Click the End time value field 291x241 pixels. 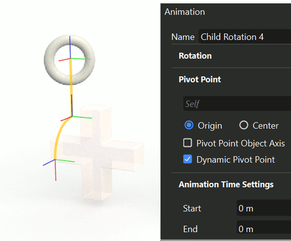[264, 229]
